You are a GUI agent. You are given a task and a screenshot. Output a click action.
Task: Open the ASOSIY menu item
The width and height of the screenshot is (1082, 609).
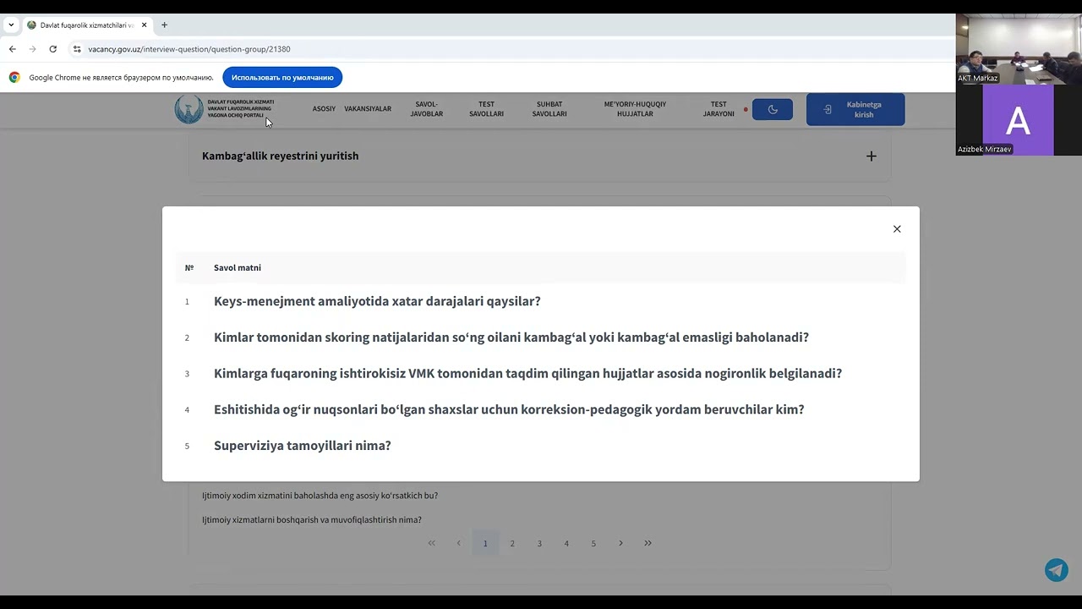click(324, 109)
